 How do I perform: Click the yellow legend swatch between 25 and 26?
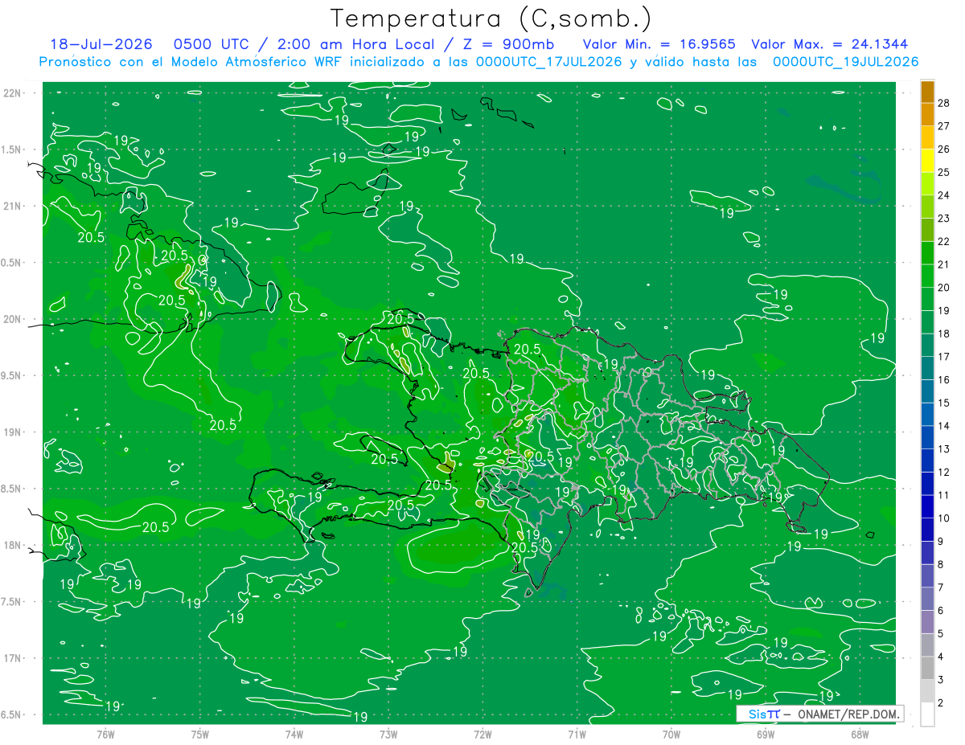927,161
